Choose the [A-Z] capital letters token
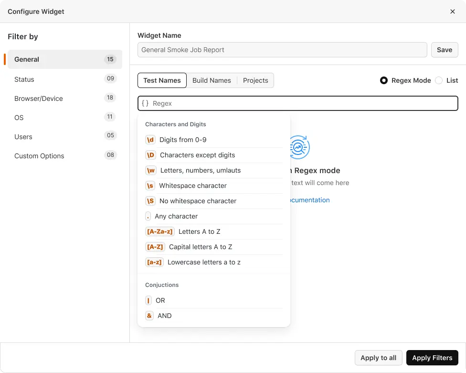This screenshot has height=373, width=466. [155, 247]
